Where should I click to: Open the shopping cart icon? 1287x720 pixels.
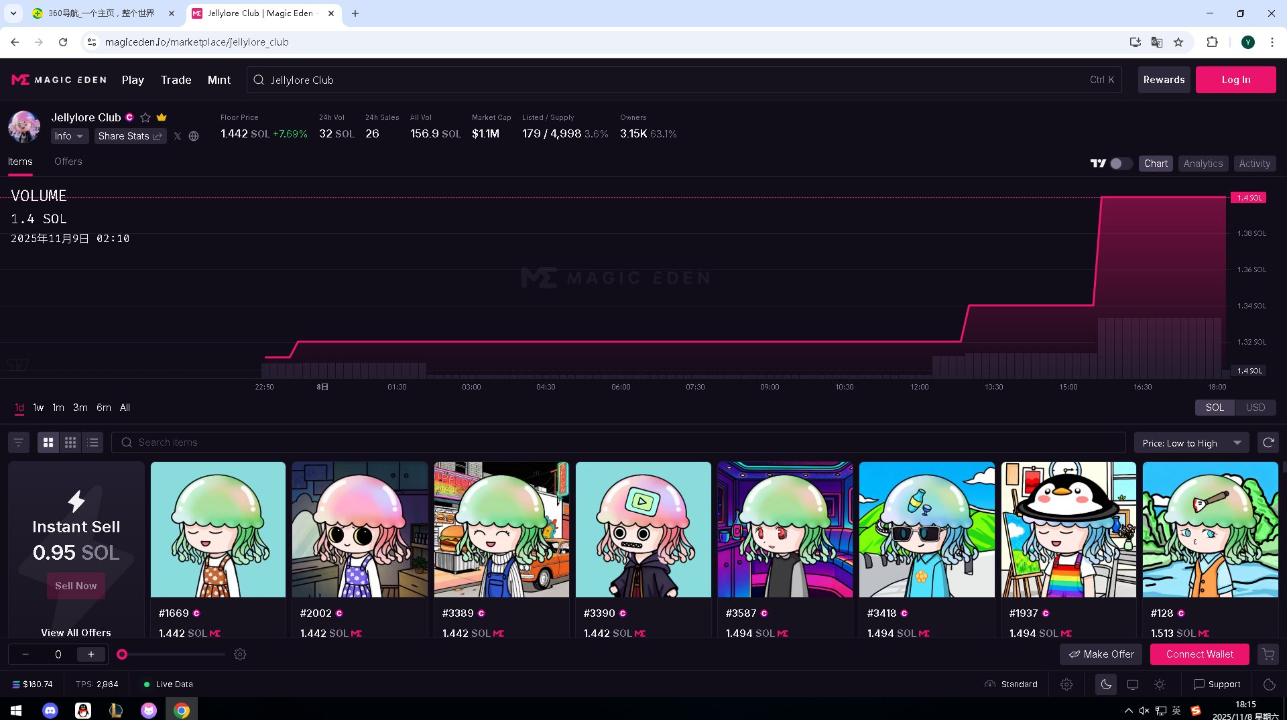1268,654
